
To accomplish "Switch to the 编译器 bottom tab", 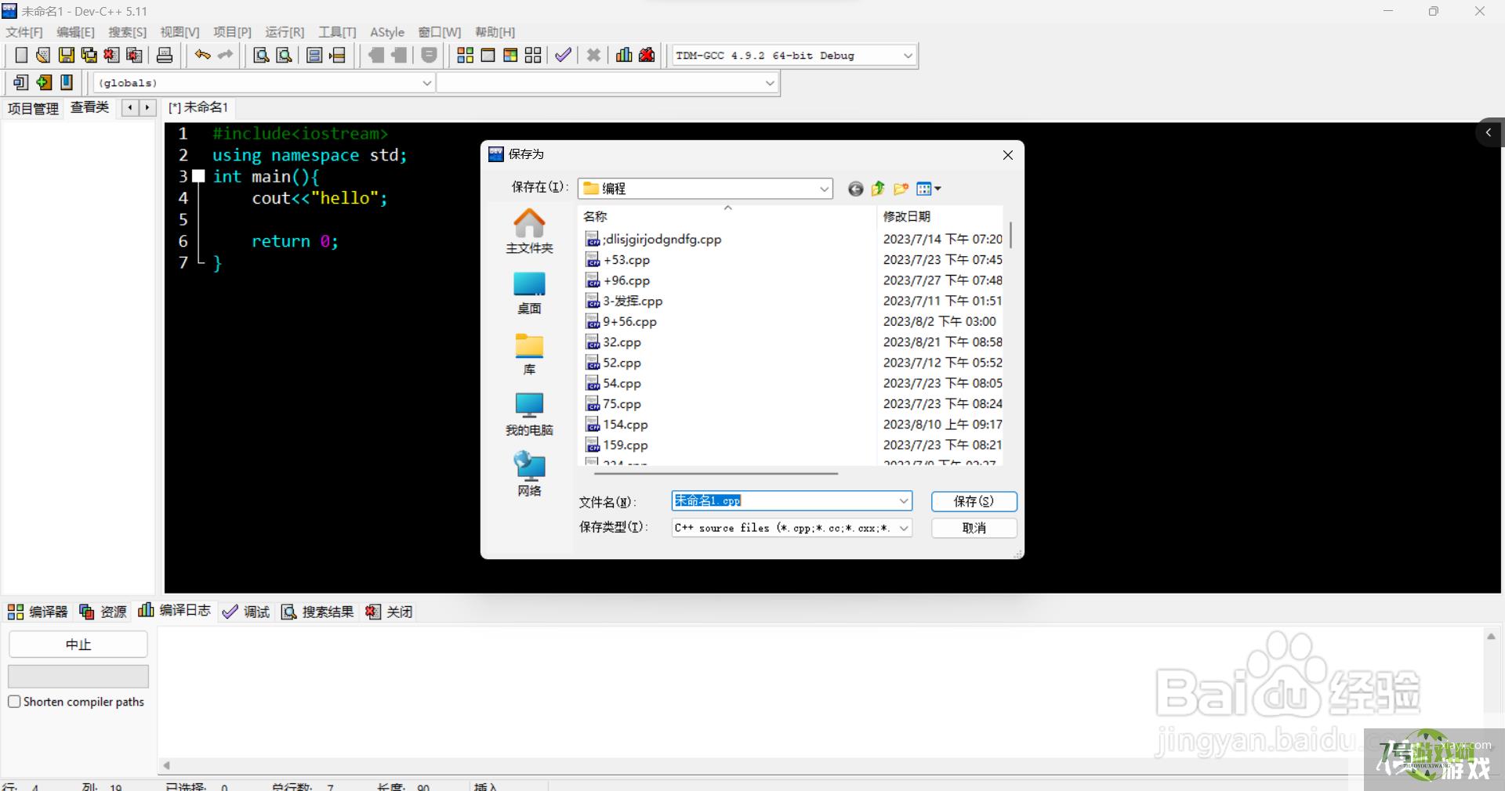I will [38, 612].
